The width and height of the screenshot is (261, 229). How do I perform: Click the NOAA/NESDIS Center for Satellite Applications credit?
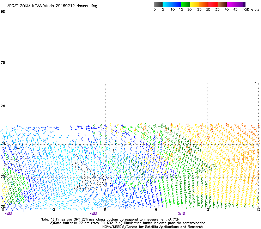152,227
